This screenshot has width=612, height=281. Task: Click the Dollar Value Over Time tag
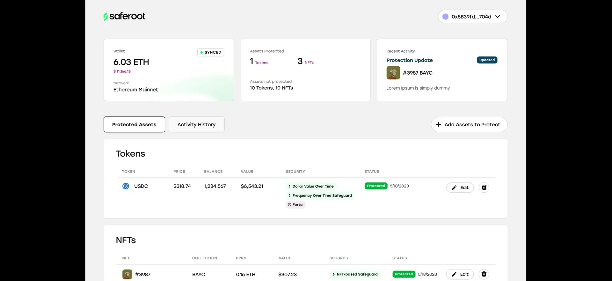[x=311, y=186]
